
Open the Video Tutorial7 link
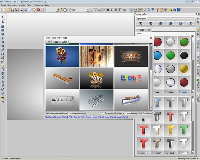122,117
